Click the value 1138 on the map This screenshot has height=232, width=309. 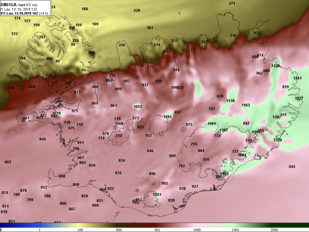231,101
